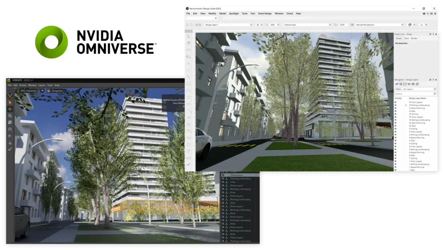Close the document tab in Vectorworks
The image size is (445, 250).
216,18
